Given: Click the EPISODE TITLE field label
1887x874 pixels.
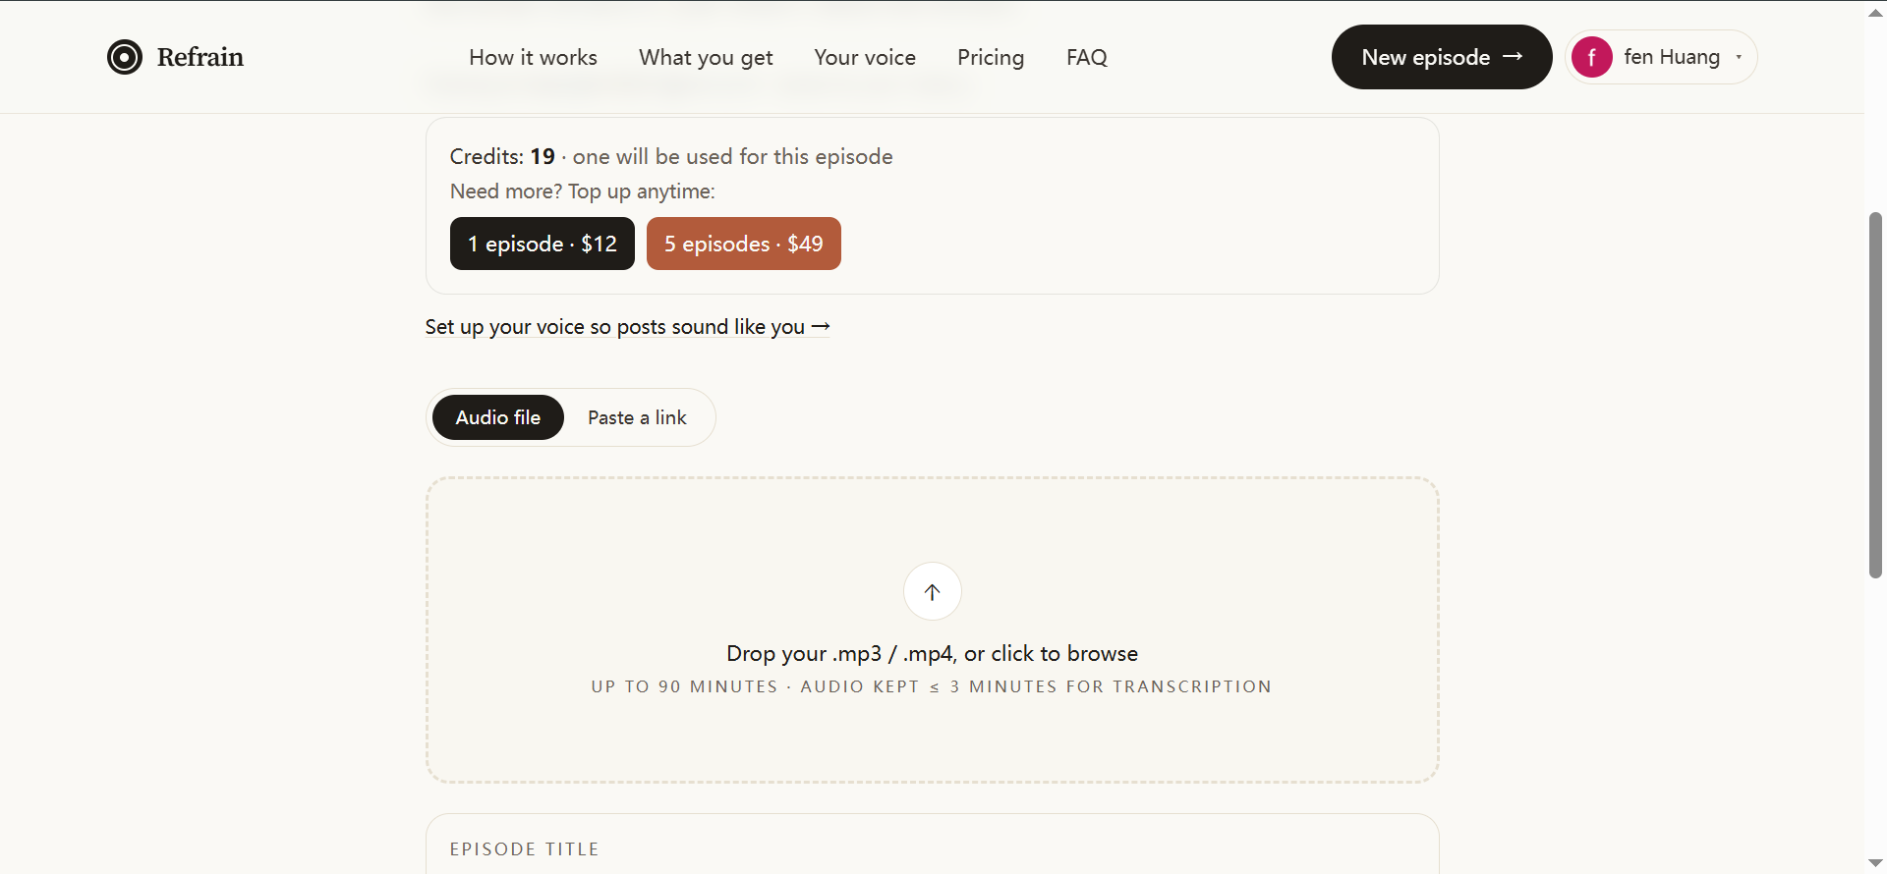Looking at the screenshot, I should [x=525, y=849].
